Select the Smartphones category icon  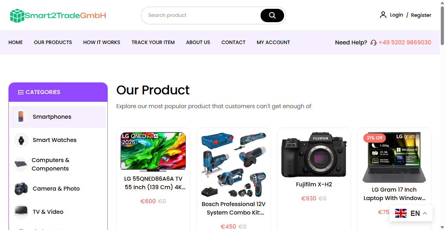pyautogui.click(x=21, y=117)
